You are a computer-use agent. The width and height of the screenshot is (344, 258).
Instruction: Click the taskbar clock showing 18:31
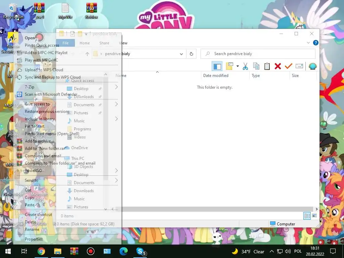[315, 251]
